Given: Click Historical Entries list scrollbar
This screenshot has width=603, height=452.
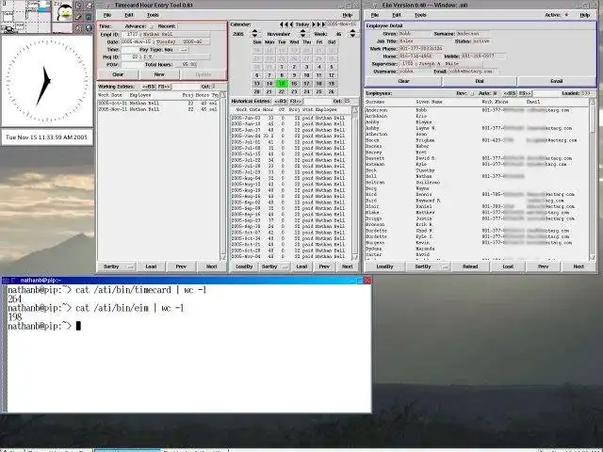Looking at the screenshot, I should [354, 184].
